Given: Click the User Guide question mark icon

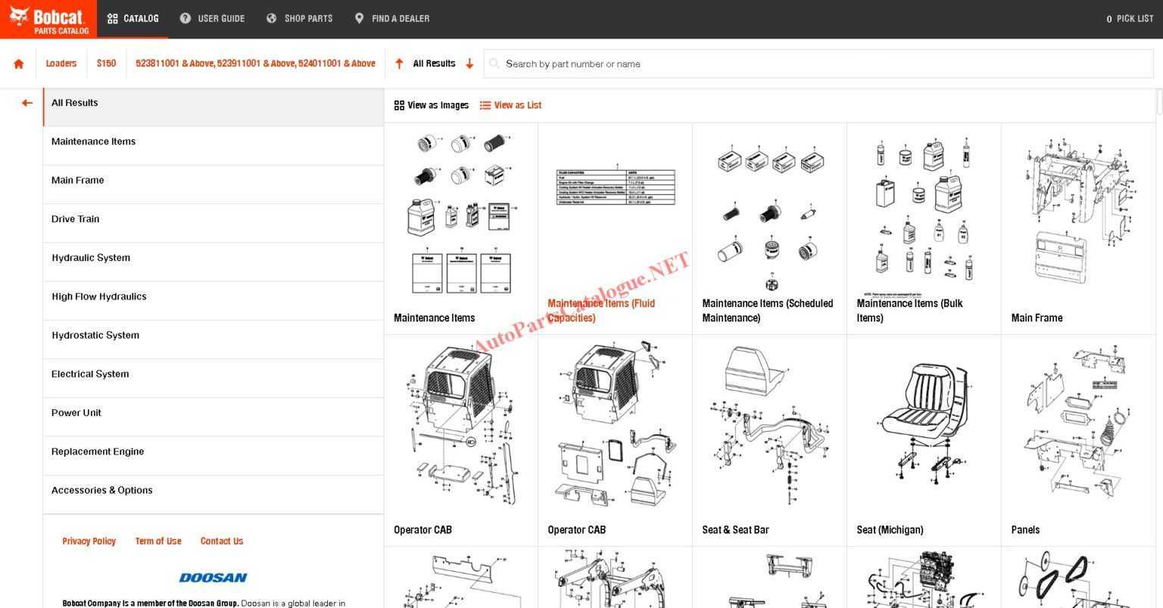Looking at the screenshot, I should (184, 18).
